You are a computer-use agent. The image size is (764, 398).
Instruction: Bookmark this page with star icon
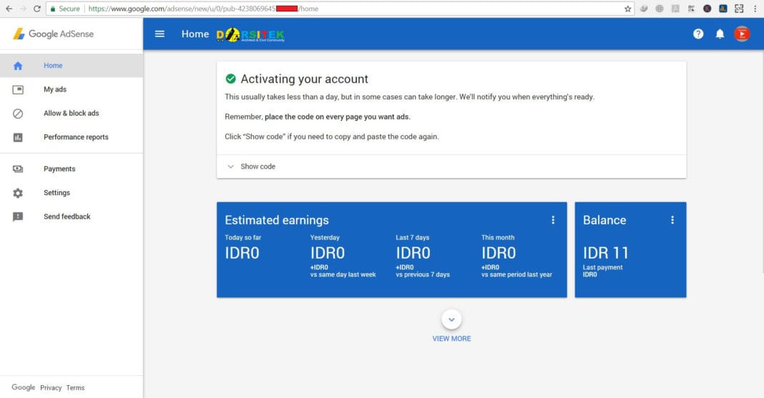627,9
